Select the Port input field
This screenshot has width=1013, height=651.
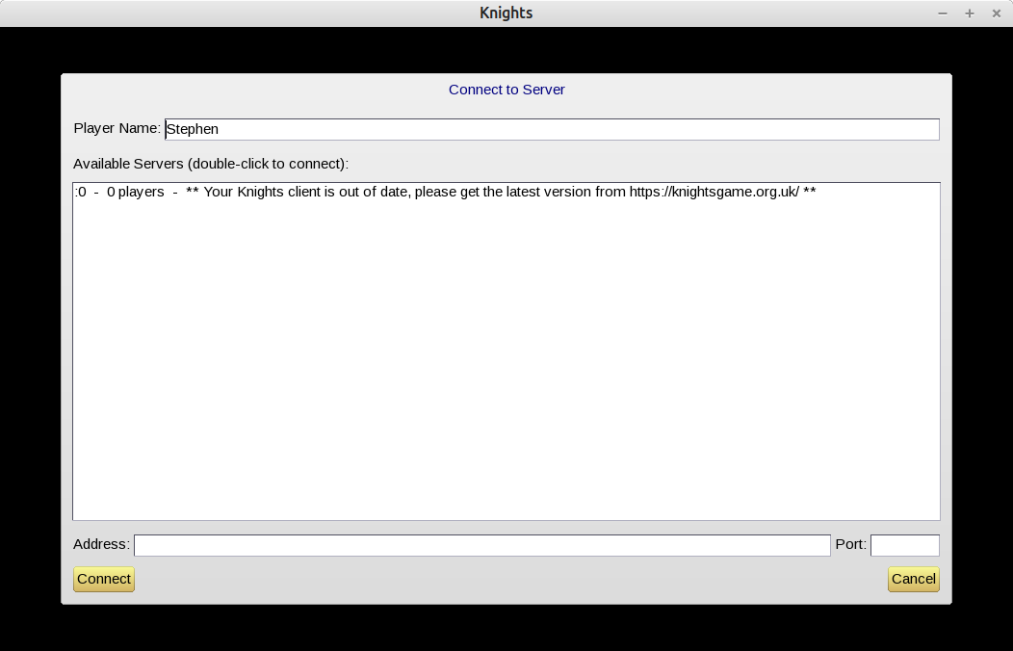coord(905,545)
